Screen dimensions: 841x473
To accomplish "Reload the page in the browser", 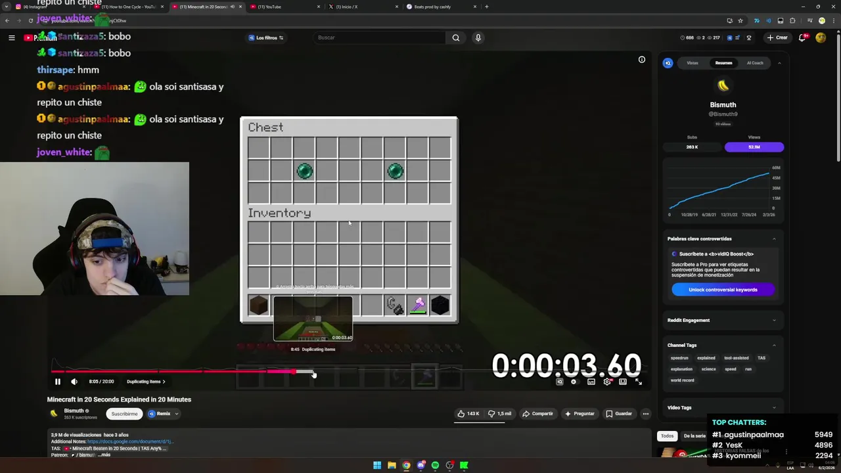I will (30, 20).
